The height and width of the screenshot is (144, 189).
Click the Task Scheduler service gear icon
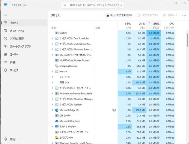[x=57, y=39]
